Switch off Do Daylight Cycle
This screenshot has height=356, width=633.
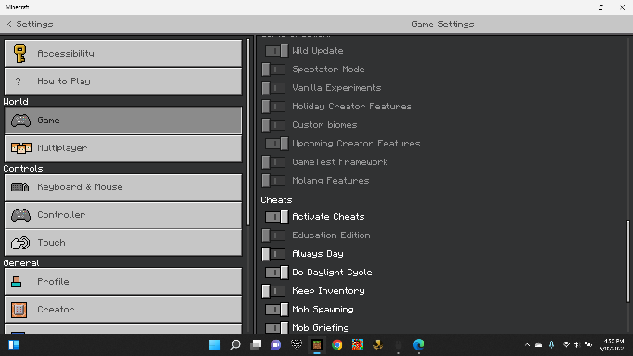click(x=277, y=273)
